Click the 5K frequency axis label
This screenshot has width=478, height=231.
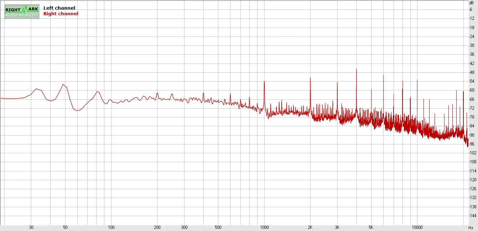(371, 227)
